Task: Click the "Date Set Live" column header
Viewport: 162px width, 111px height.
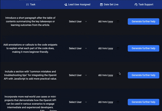Action: click(x=109, y=5)
